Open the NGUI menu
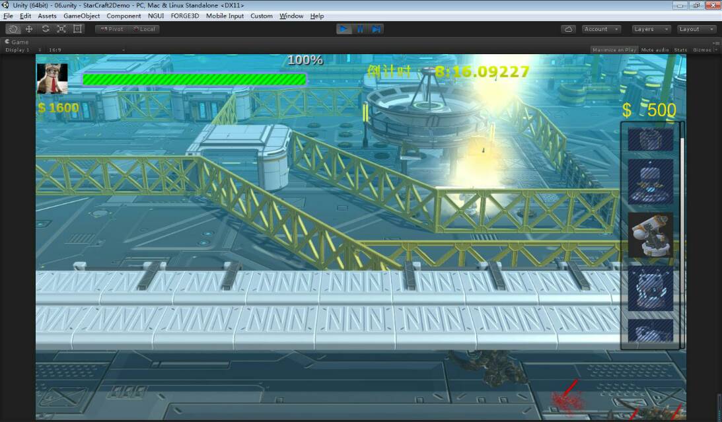This screenshot has height=422, width=722. tap(156, 16)
